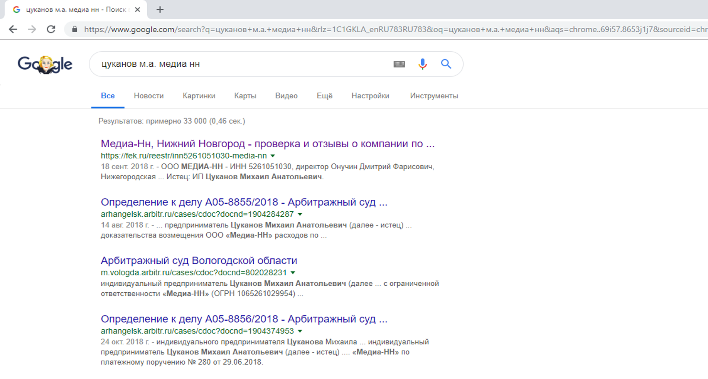The height and width of the screenshot is (379, 708).
Task: Open the Видео tab
Action: click(287, 96)
